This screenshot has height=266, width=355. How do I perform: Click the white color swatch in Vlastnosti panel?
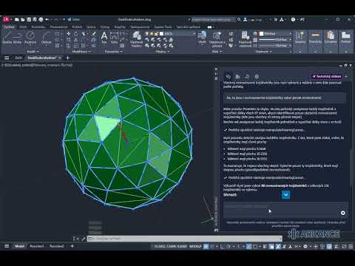tap(262, 33)
